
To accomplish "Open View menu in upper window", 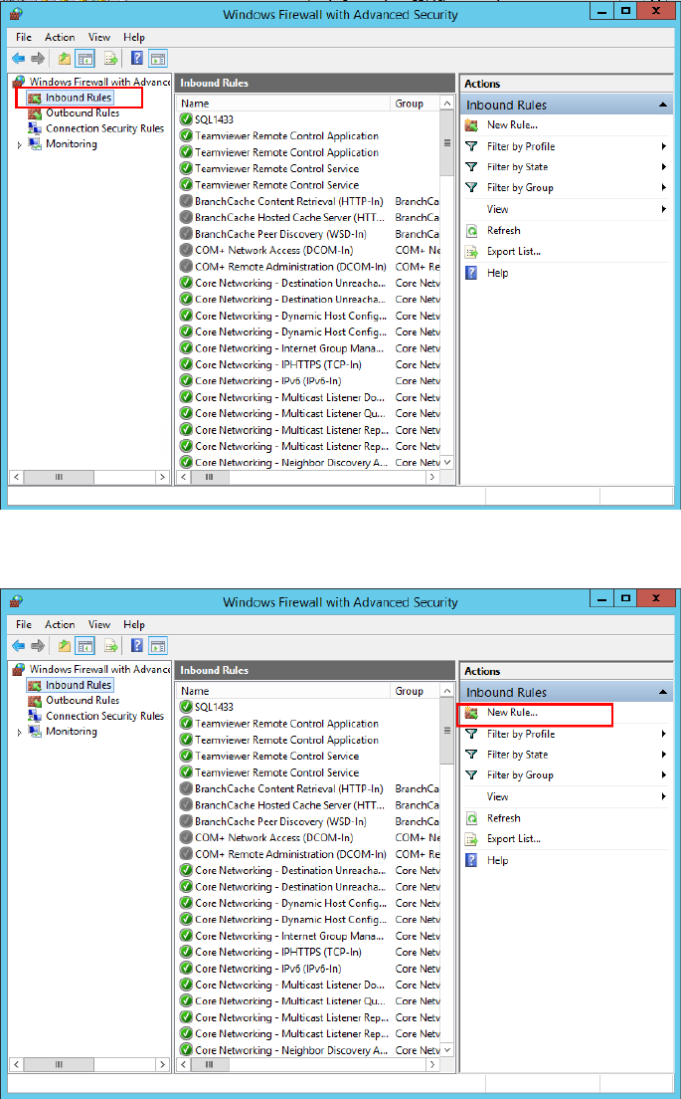I will click(x=99, y=37).
